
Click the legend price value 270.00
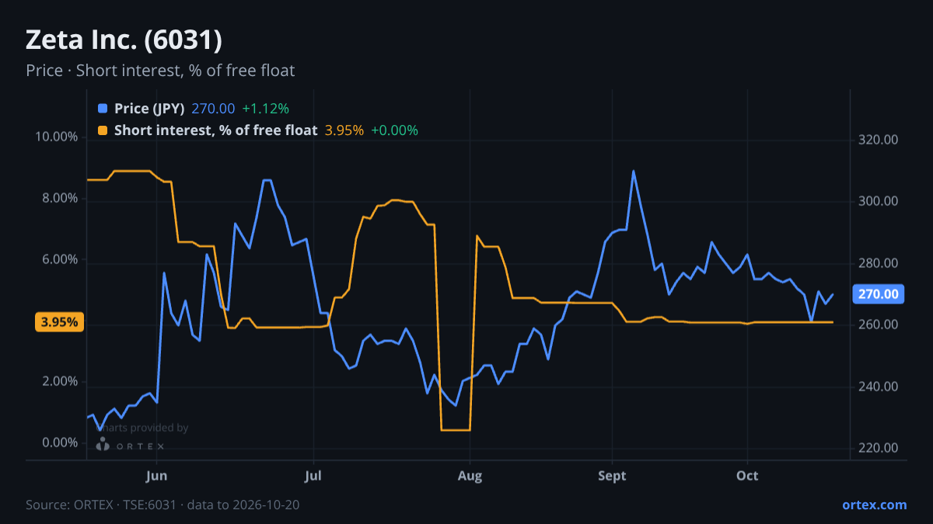tap(213, 109)
